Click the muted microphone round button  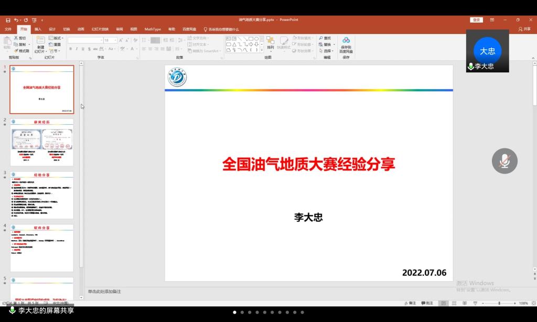(504, 161)
